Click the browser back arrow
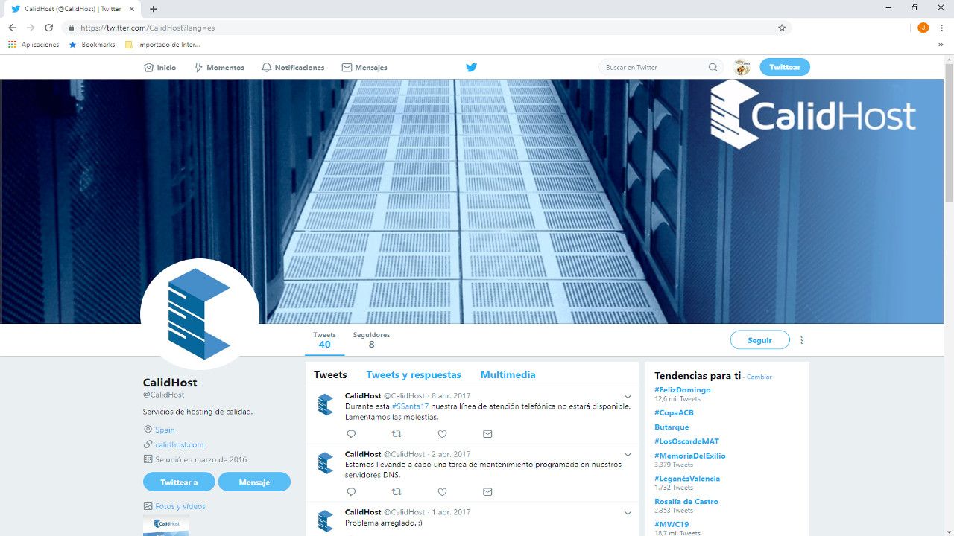The image size is (954, 536). click(x=12, y=28)
